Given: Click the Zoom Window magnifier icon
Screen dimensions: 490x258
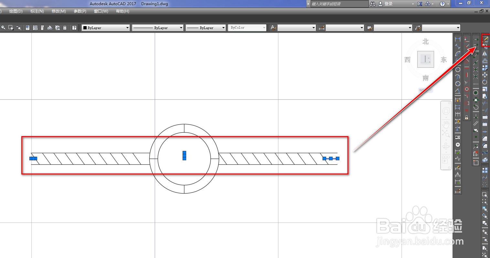Looking at the screenshot, I should click(x=485, y=194).
